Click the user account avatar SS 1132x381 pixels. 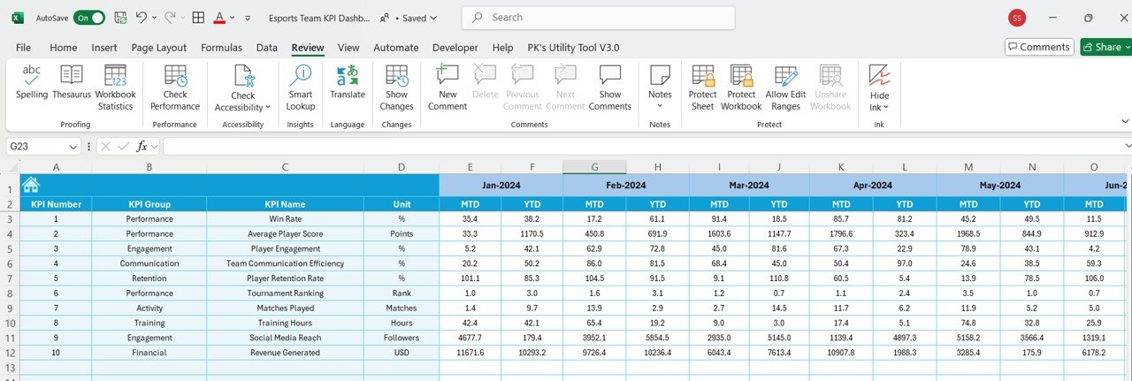(1017, 18)
